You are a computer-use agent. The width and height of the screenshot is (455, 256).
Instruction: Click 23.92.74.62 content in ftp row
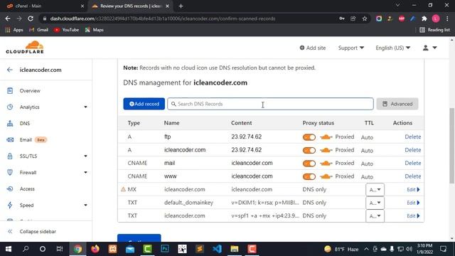click(247, 137)
